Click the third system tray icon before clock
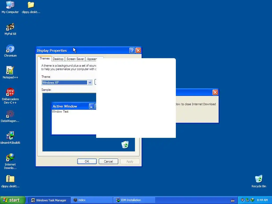Screen dimensions: 272x204 [x=252, y=200]
